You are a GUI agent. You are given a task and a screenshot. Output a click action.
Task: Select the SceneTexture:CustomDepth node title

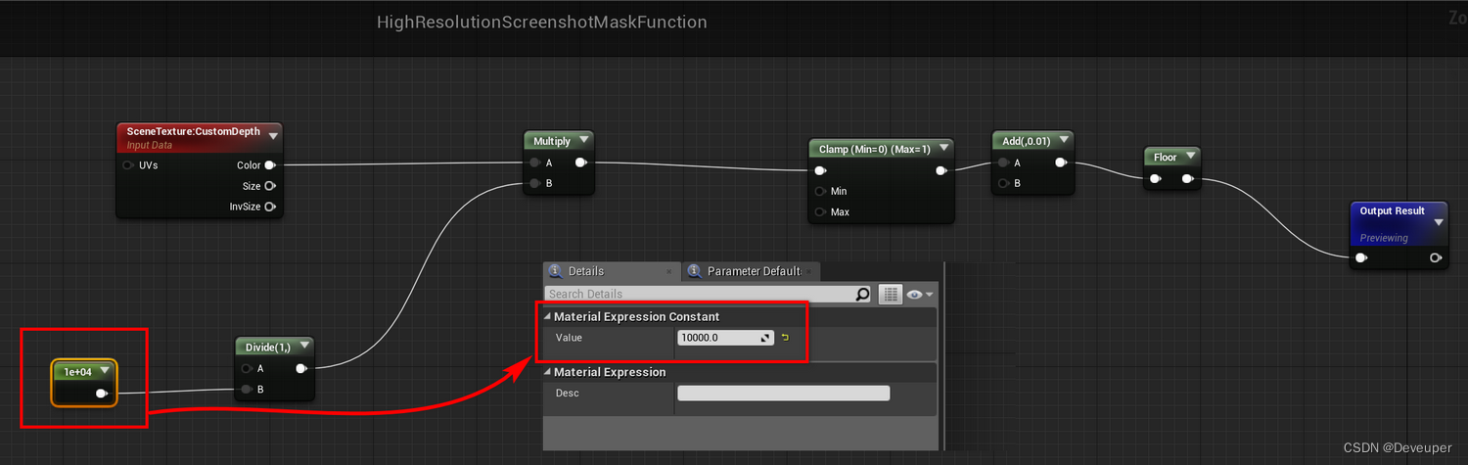click(x=194, y=130)
